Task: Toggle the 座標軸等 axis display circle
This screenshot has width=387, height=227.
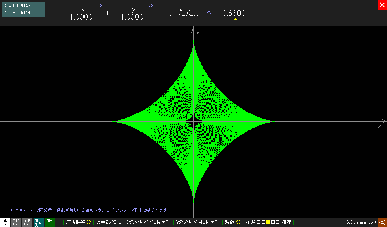Action: (x=89, y=222)
